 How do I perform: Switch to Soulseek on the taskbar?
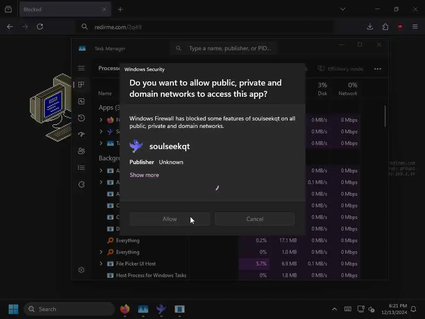(161, 309)
